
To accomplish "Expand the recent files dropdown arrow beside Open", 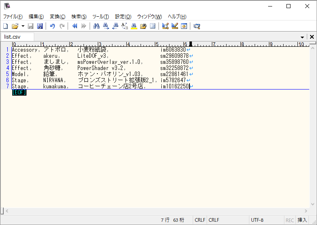I will 23,26.
